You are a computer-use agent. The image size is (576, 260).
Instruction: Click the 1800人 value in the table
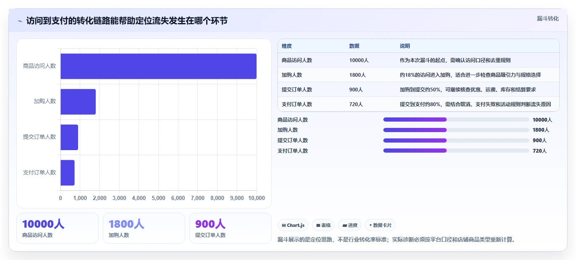tap(358, 75)
